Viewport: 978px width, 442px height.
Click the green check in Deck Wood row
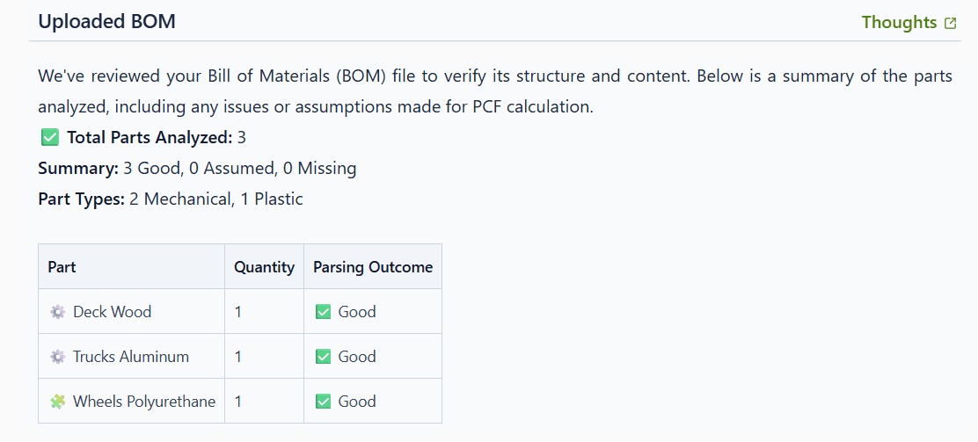point(323,312)
